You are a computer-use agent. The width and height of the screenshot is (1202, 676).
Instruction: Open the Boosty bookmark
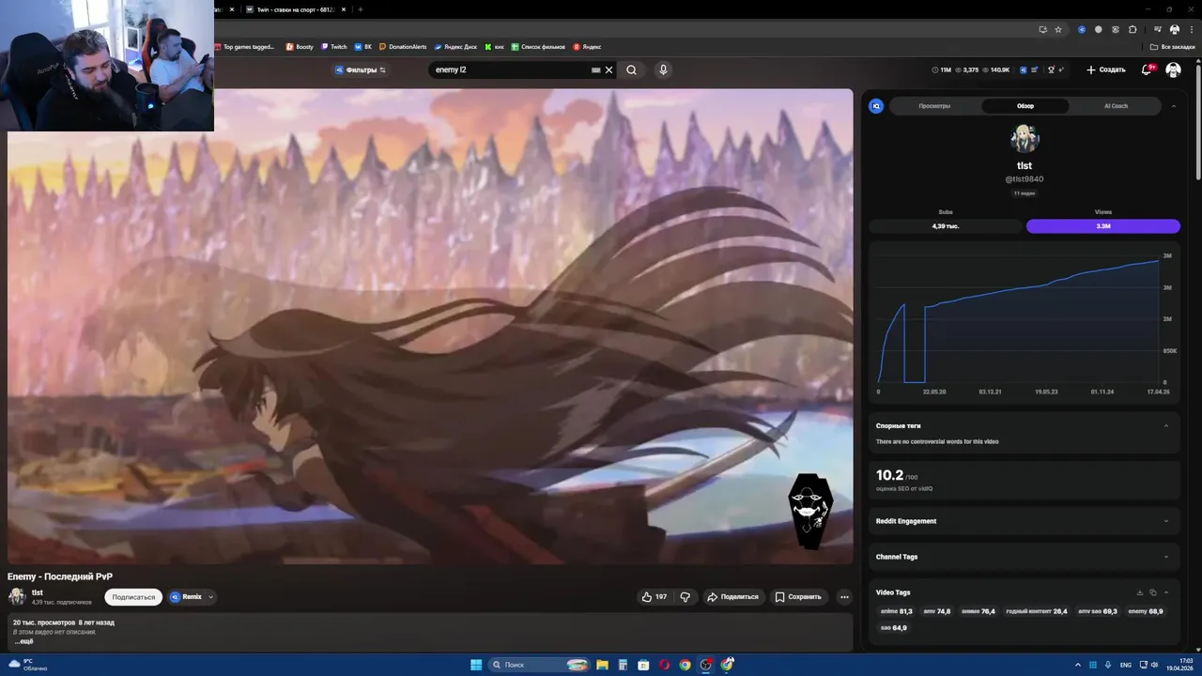point(300,46)
